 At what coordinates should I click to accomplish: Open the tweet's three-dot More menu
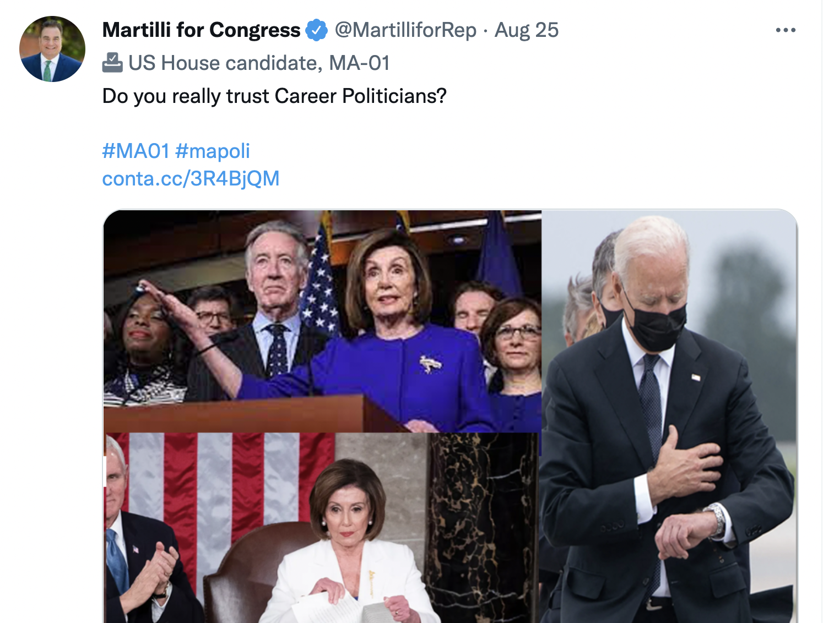click(x=785, y=30)
